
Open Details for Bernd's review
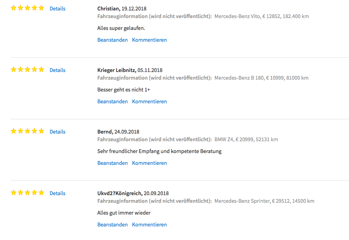point(57,132)
